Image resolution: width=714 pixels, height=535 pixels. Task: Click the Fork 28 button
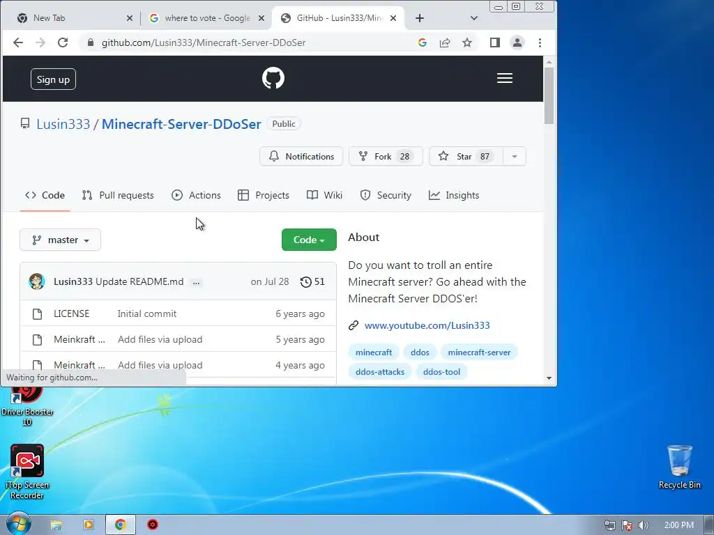pos(386,157)
